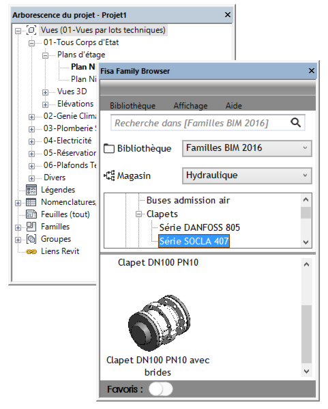Click the Liens Revit chain icon
This screenshot has width=328, height=409.
[31, 251]
